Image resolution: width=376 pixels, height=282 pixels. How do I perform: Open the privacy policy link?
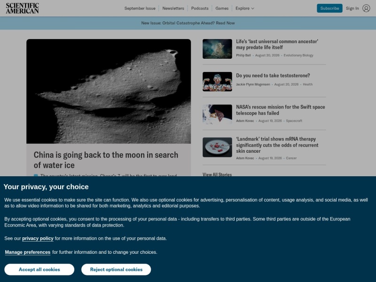coord(38,238)
